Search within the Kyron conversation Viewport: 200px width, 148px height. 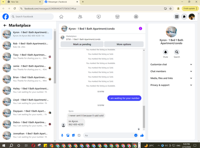click(x=177, y=52)
